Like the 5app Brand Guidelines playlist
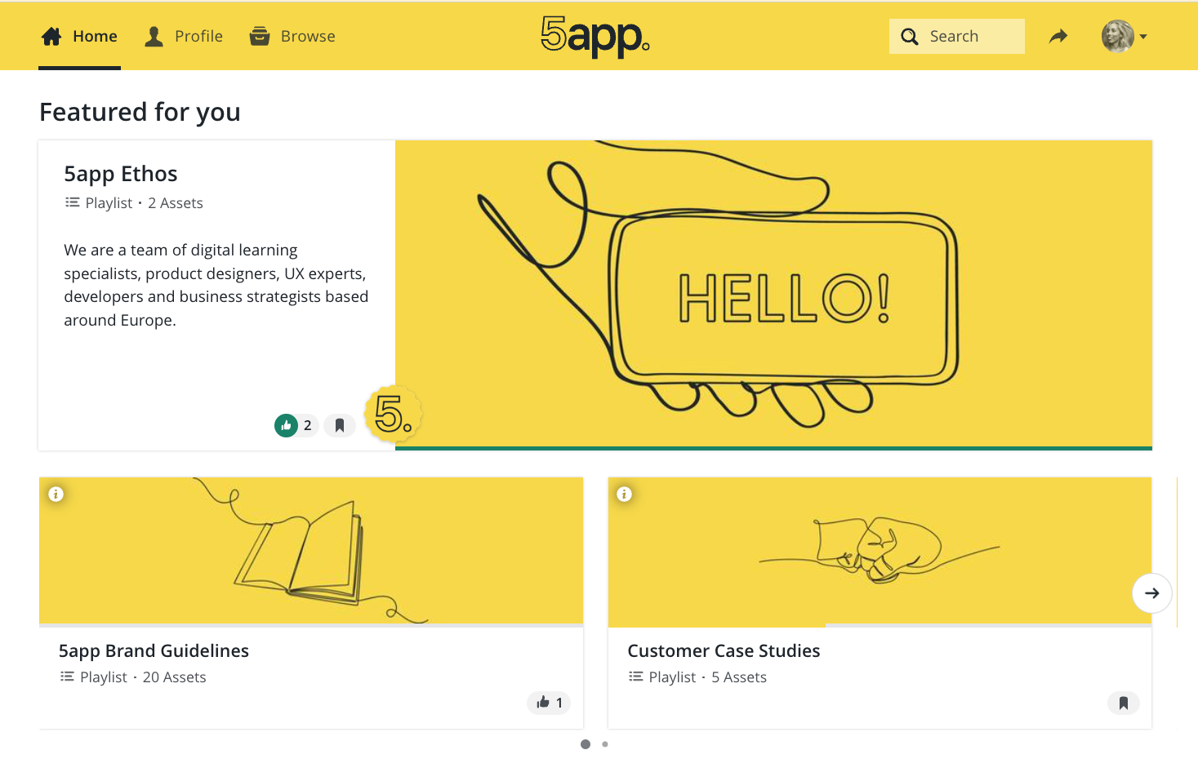Image resolution: width=1198 pixels, height=781 pixels. click(x=549, y=703)
